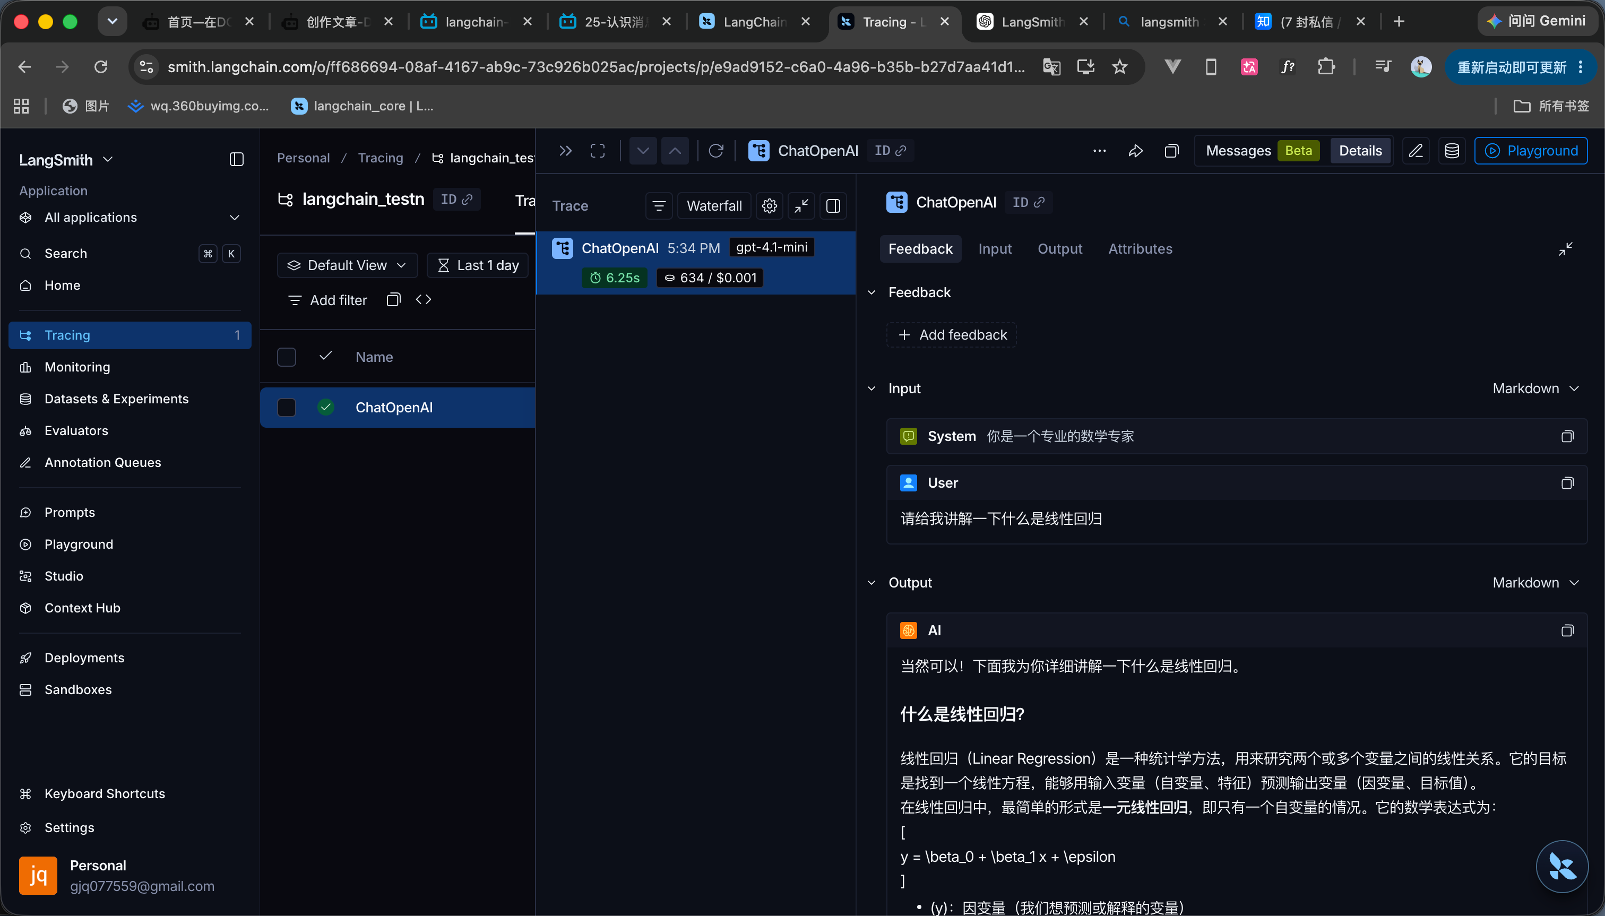
Task: Open browser tab search dropdown arrow
Action: point(113,21)
